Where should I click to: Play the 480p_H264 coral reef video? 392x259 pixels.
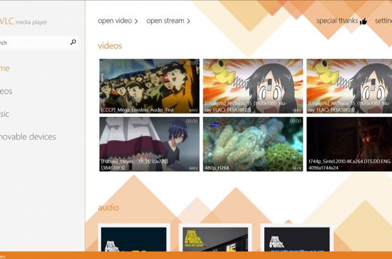(x=253, y=144)
